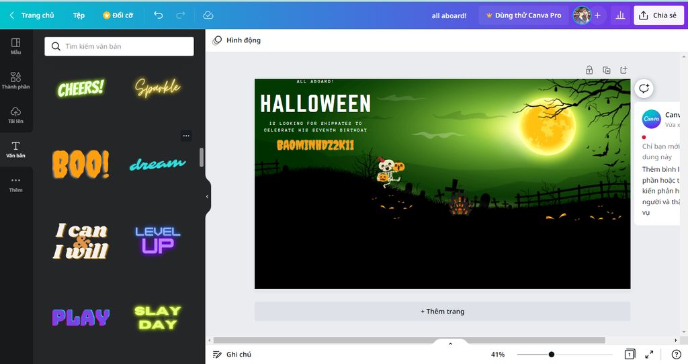Select the HALLOWEEN heading text
The image size is (688, 364).
tap(316, 104)
